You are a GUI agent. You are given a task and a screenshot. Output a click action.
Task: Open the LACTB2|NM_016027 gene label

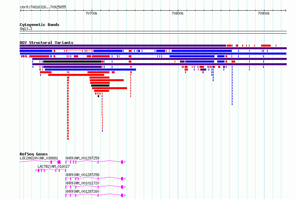click(54, 166)
